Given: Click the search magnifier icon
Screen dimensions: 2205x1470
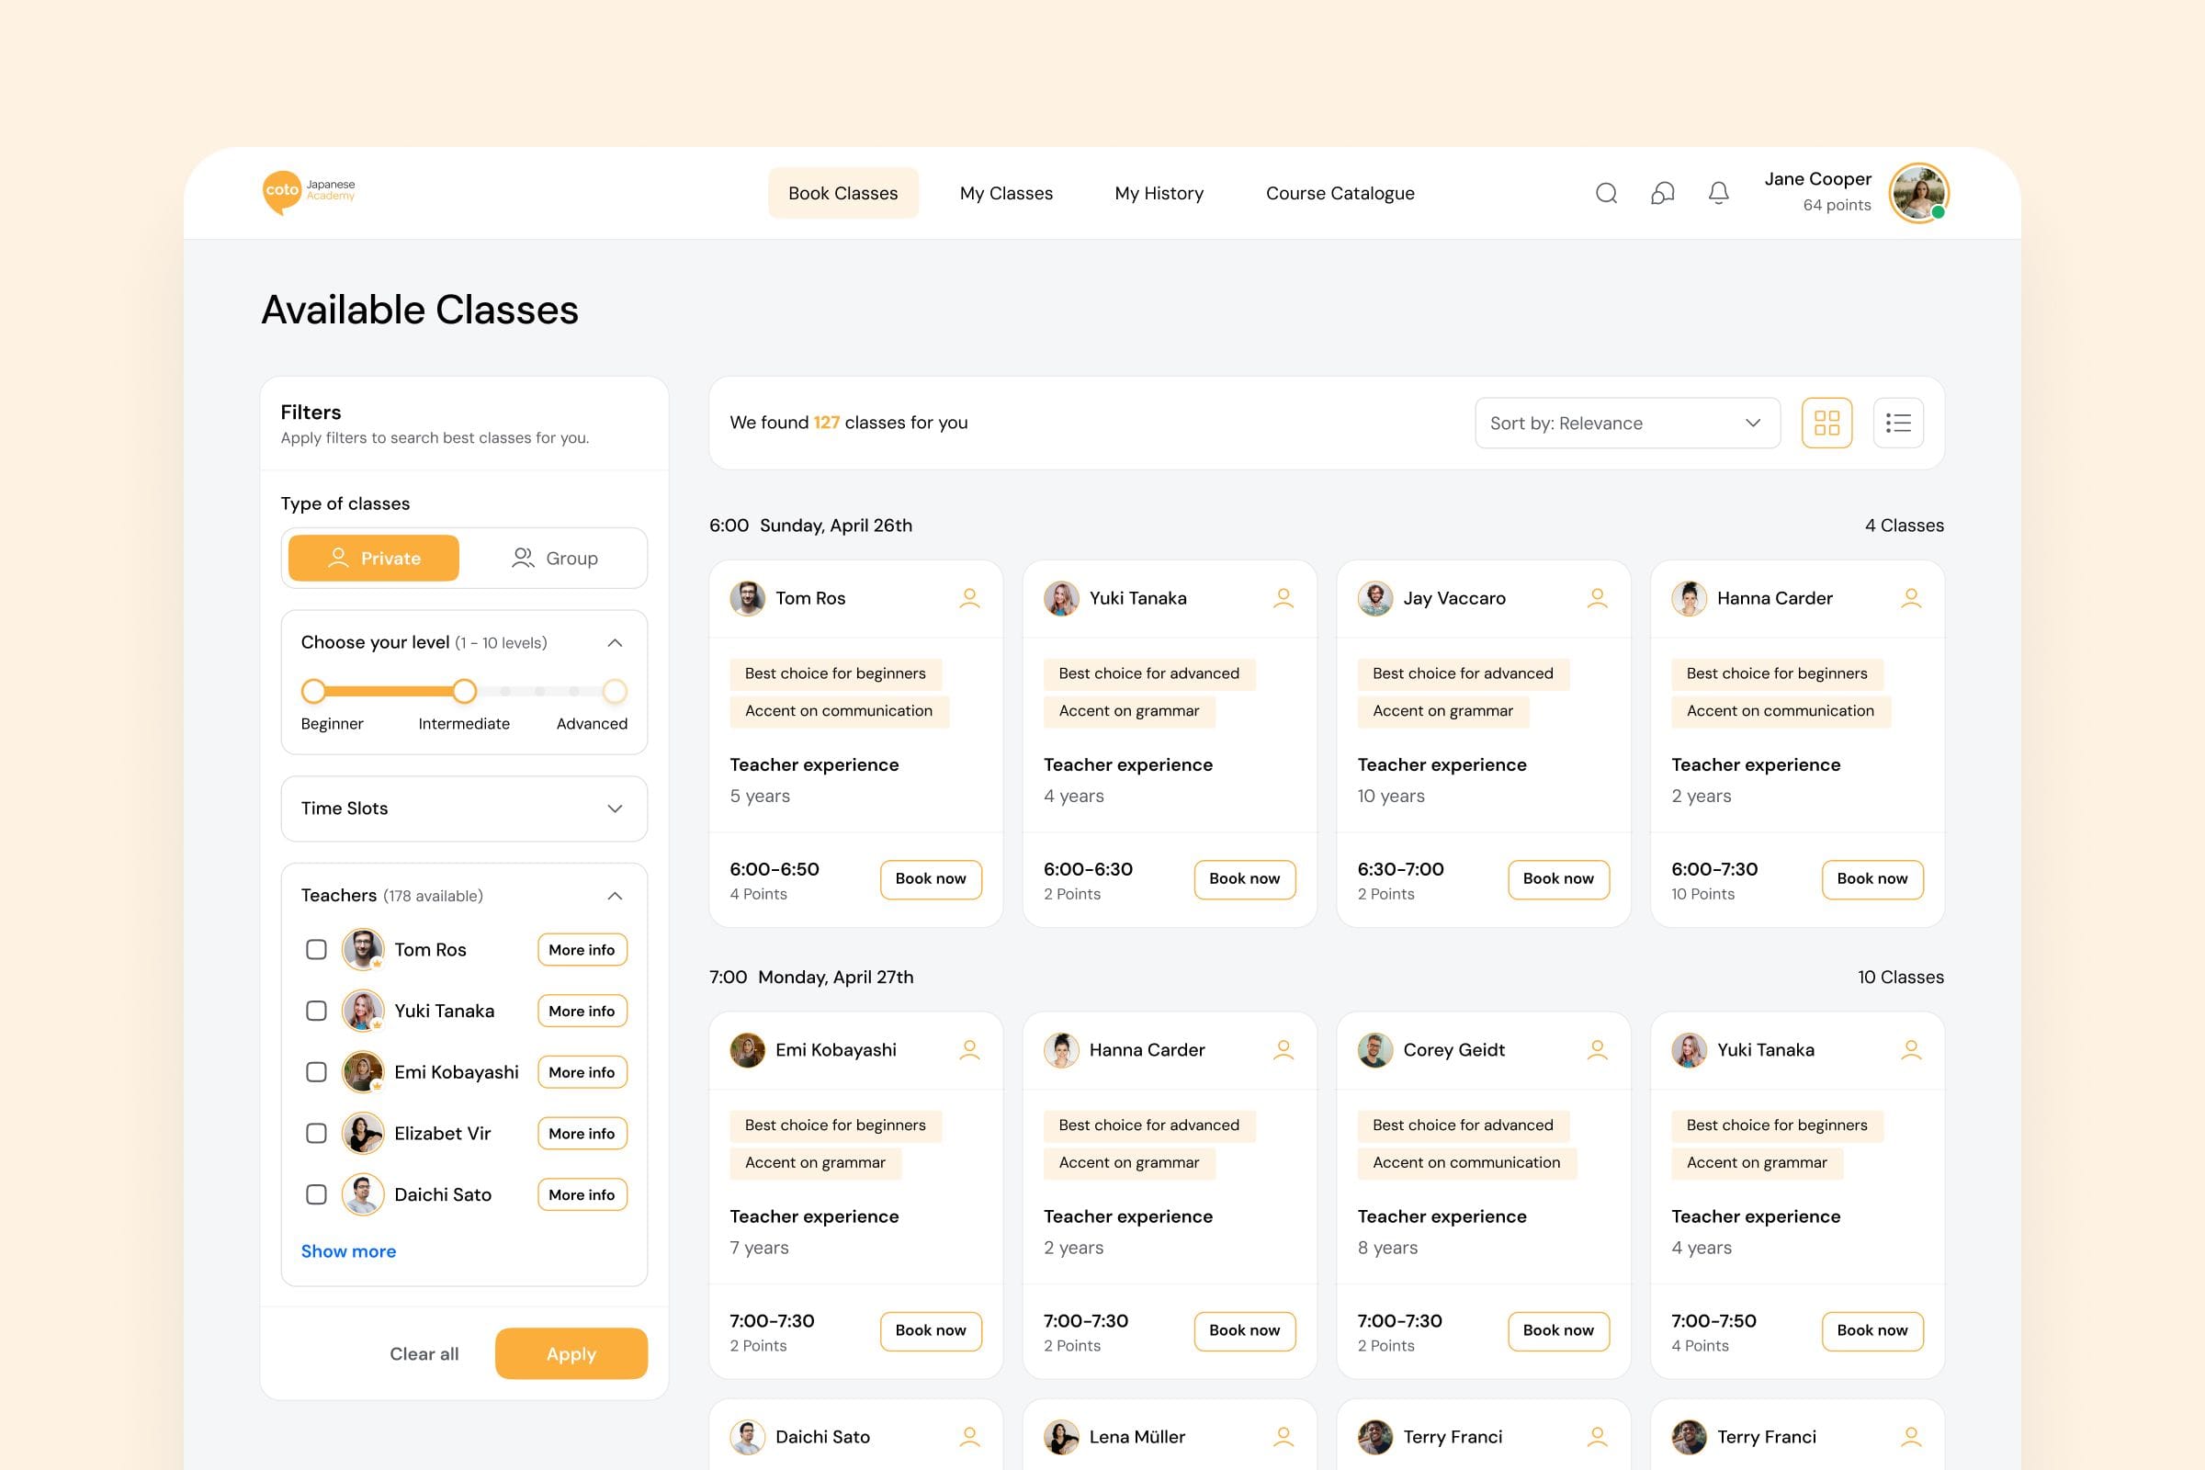Looking at the screenshot, I should click(1606, 193).
